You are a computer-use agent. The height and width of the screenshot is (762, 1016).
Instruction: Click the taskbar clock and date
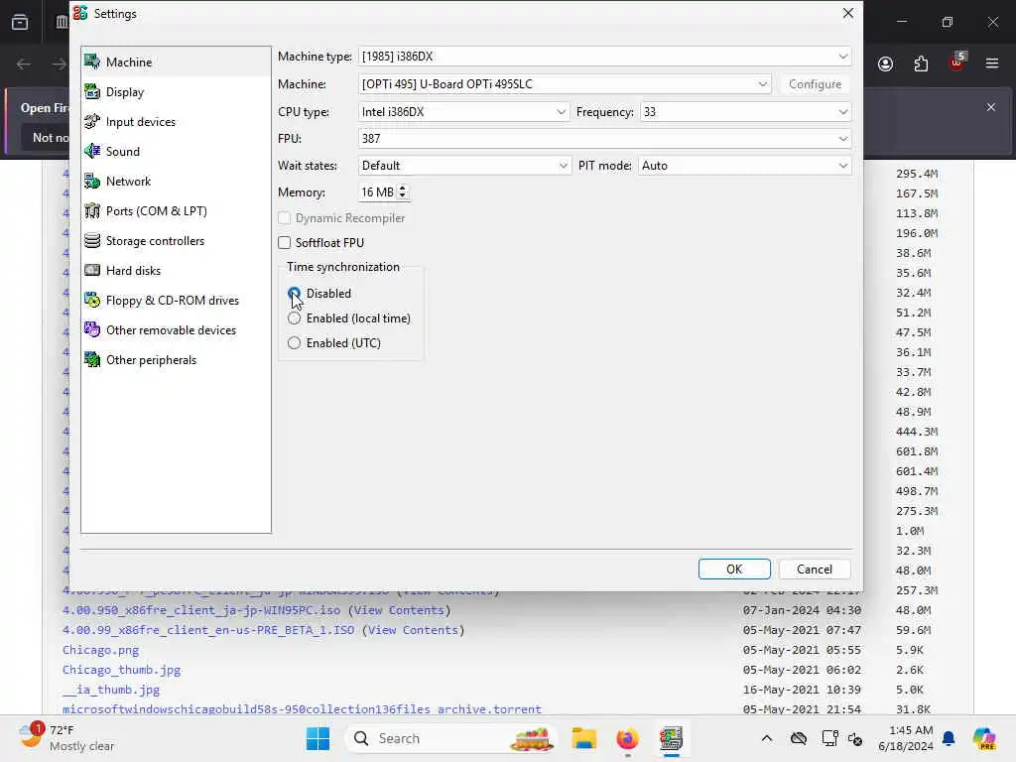point(905,738)
